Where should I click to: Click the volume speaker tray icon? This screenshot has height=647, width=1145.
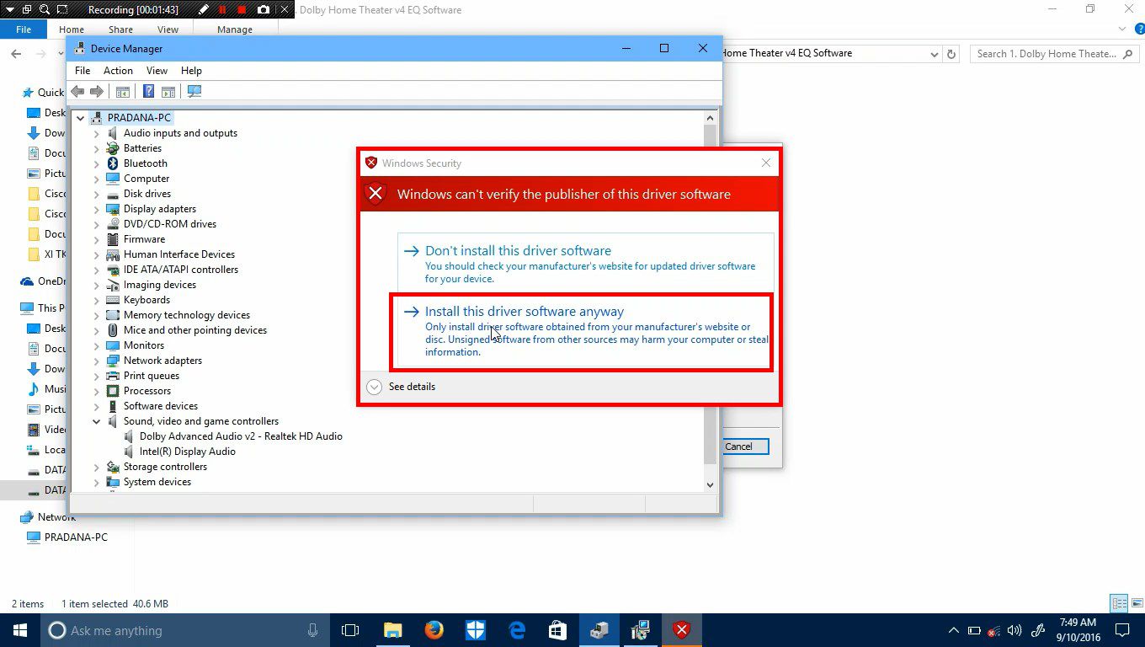coord(1015,630)
